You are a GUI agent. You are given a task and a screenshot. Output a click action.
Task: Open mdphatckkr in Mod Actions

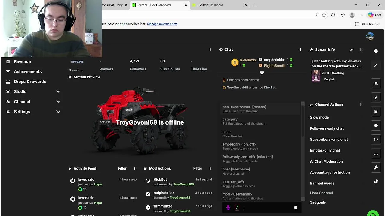[x=164, y=193]
